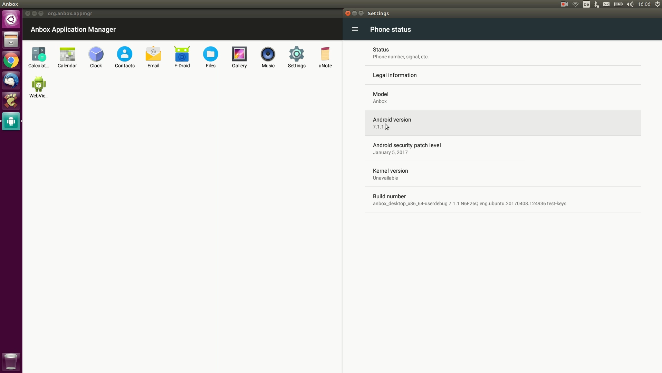The image size is (662, 373).
Task: Minimize the Settings window
Action: point(355,13)
